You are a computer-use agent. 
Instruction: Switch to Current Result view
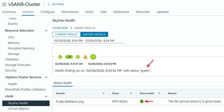click(x=66, y=34)
